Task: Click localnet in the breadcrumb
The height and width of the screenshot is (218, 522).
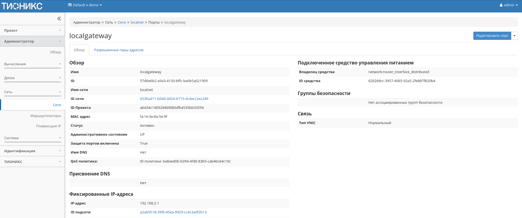Action: (137, 22)
